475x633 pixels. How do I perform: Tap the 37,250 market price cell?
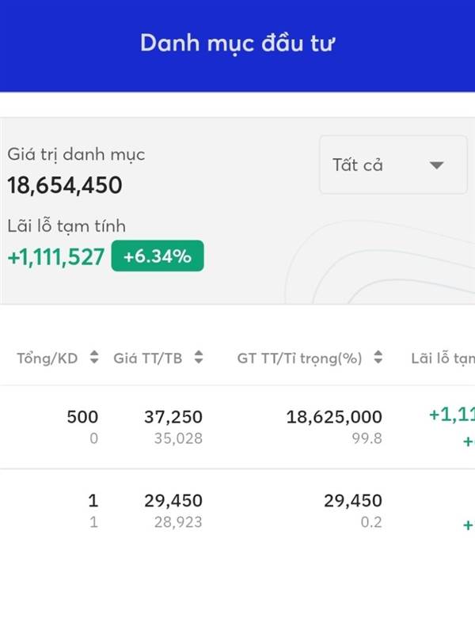(x=173, y=417)
